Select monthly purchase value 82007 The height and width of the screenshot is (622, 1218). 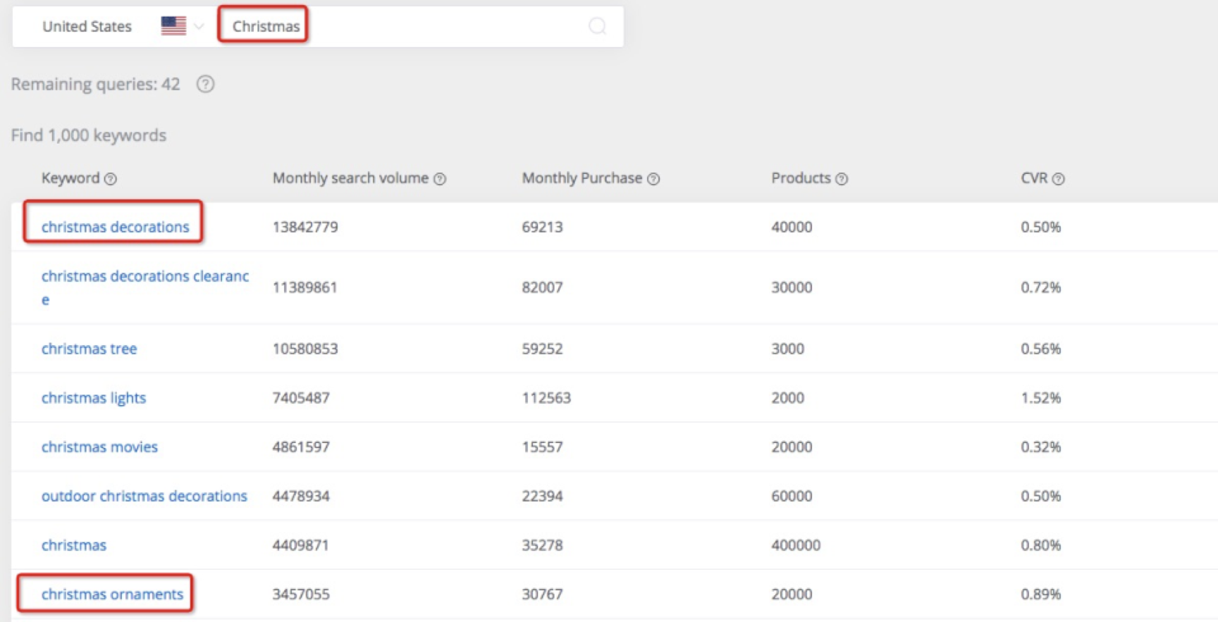542,287
